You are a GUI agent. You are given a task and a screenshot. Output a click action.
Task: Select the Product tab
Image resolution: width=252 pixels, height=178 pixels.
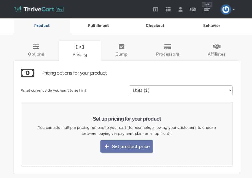pyautogui.click(x=42, y=25)
